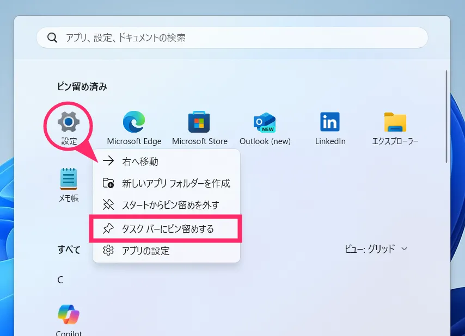Select スタートからピン留めを外す
465x336 pixels.
pos(166,205)
